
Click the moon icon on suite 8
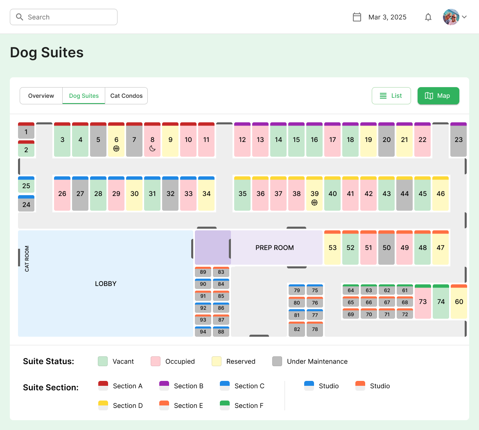click(152, 149)
